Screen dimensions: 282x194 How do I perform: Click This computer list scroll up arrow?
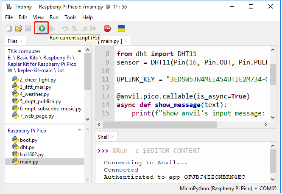click(x=88, y=50)
